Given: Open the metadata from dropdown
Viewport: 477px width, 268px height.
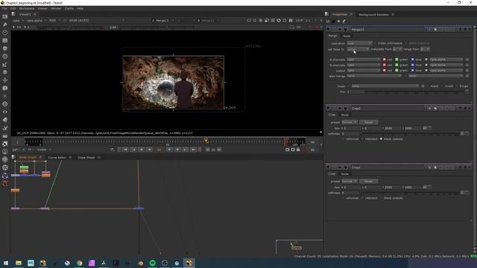Looking at the screenshot, I should tap(397, 49).
